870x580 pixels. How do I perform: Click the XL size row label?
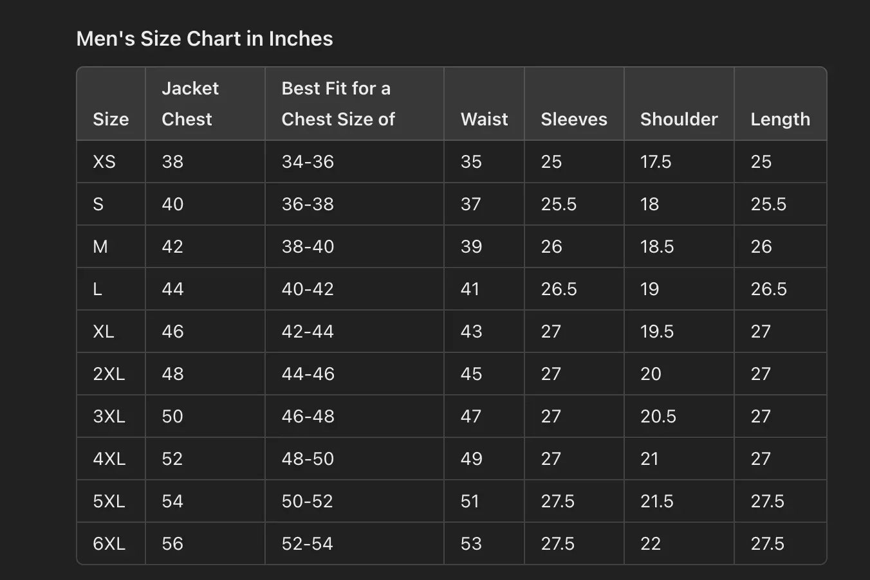point(104,331)
